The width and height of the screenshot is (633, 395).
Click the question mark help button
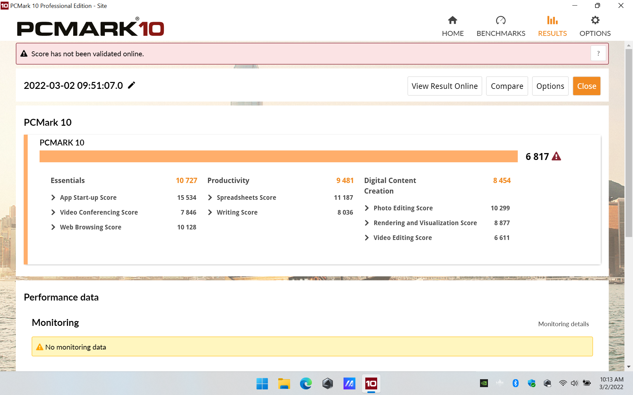[x=598, y=53]
